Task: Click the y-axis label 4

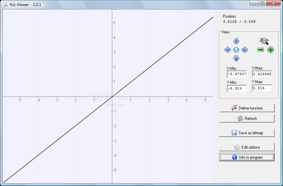Action: point(114,38)
